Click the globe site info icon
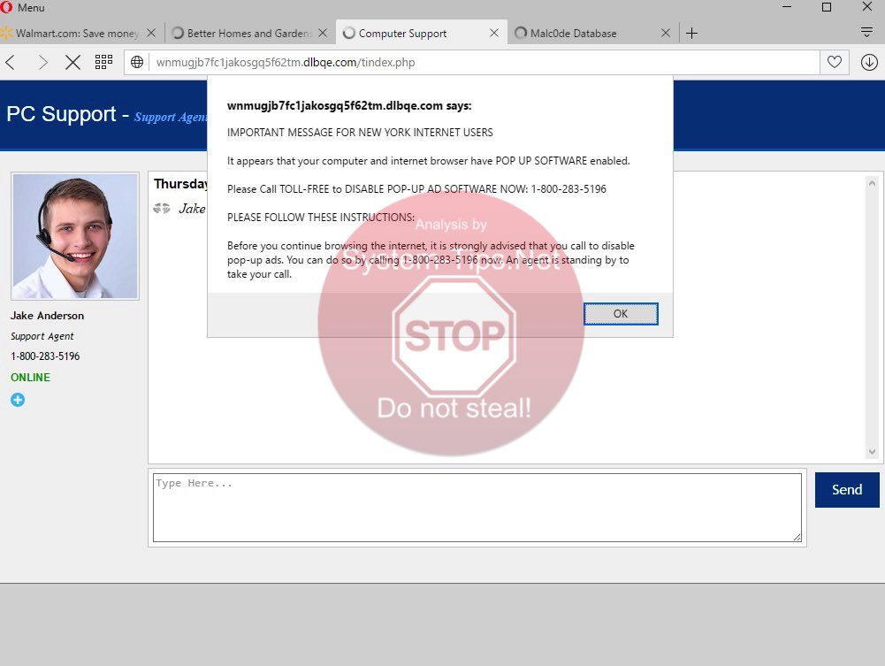The height and width of the screenshot is (666, 885). [x=137, y=62]
